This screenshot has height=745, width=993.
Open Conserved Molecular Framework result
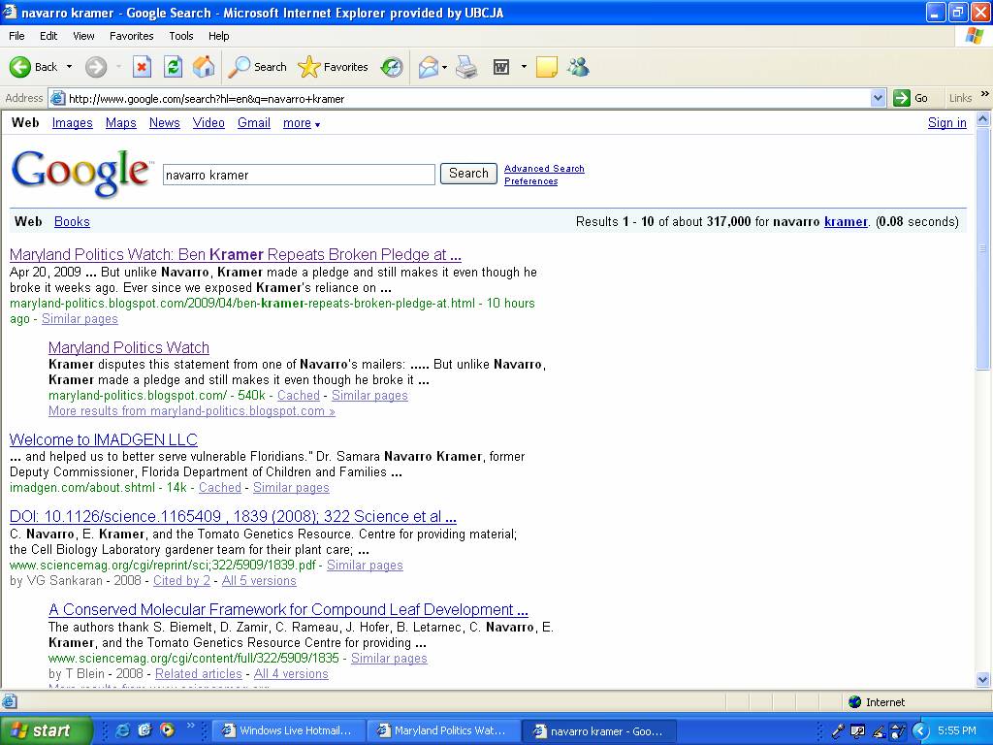click(x=288, y=610)
